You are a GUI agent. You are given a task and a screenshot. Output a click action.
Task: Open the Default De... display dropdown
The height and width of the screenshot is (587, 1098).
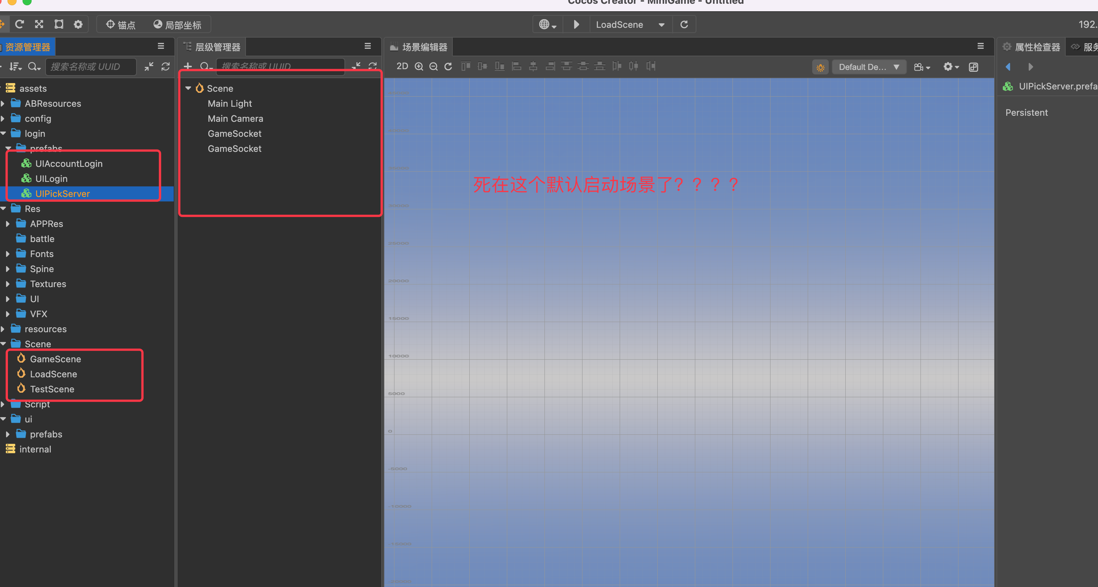tap(869, 67)
